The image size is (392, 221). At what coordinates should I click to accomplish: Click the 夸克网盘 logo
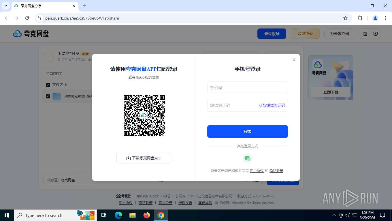(x=31, y=34)
